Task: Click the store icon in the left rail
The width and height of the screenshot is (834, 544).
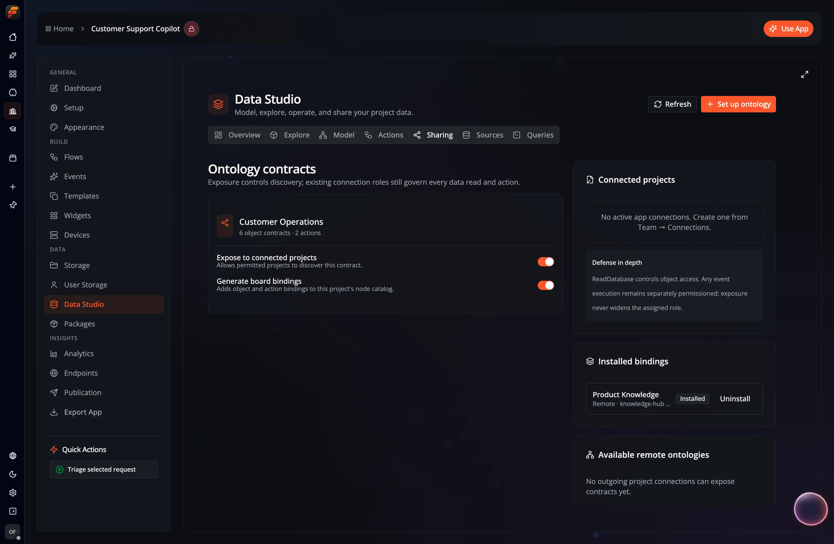Action: point(13,158)
